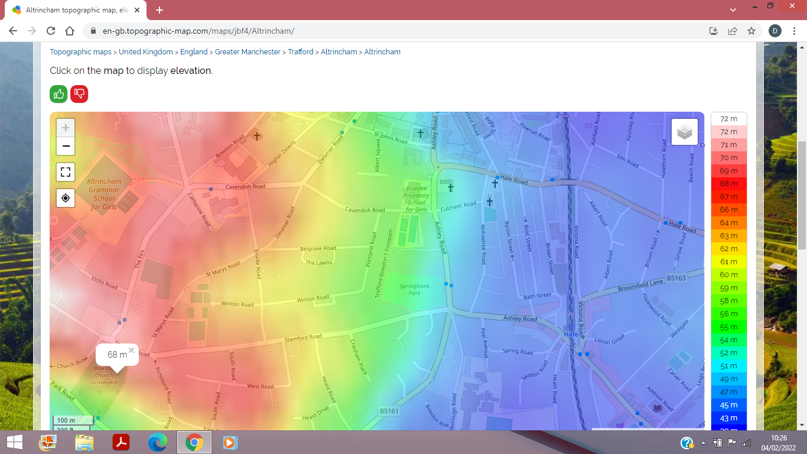Image resolution: width=807 pixels, height=454 pixels.
Task: Click the church cross on Bowdon Road
Action: click(256, 136)
